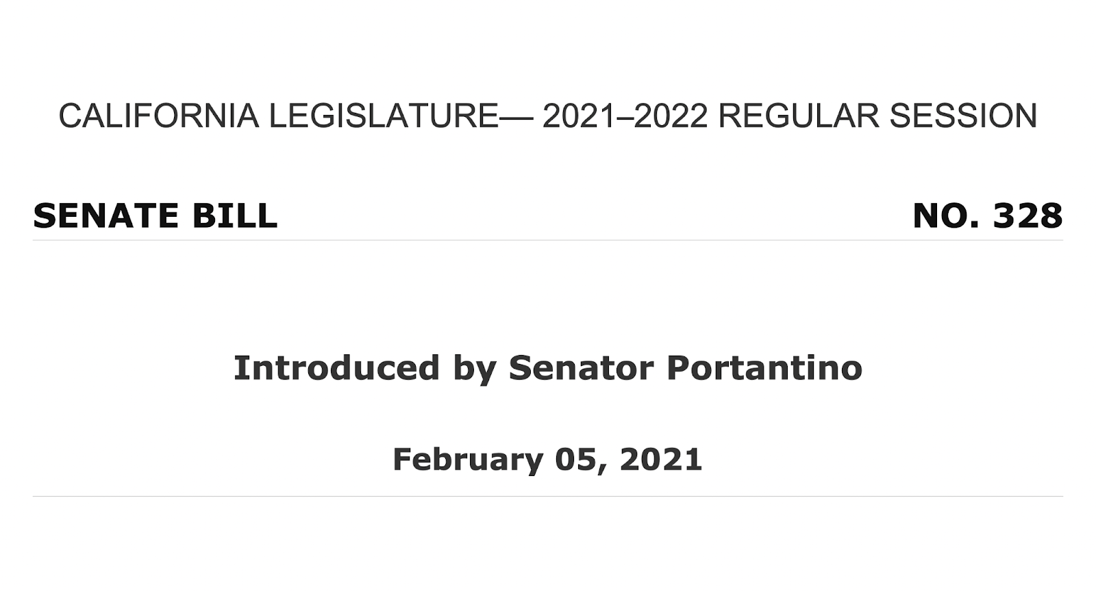Click the word REGULAR in the heading
The height and width of the screenshot is (591, 1096).
click(798, 116)
